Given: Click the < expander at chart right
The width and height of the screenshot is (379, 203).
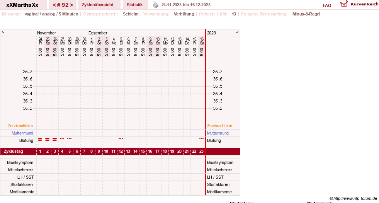Looking at the screenshot, I should coord(237,32).
